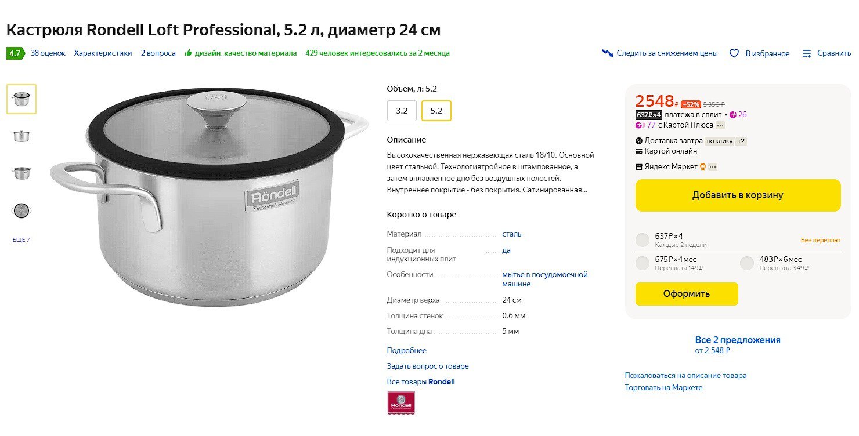Click the compare icon next to Сравнить

coord(806,53)
